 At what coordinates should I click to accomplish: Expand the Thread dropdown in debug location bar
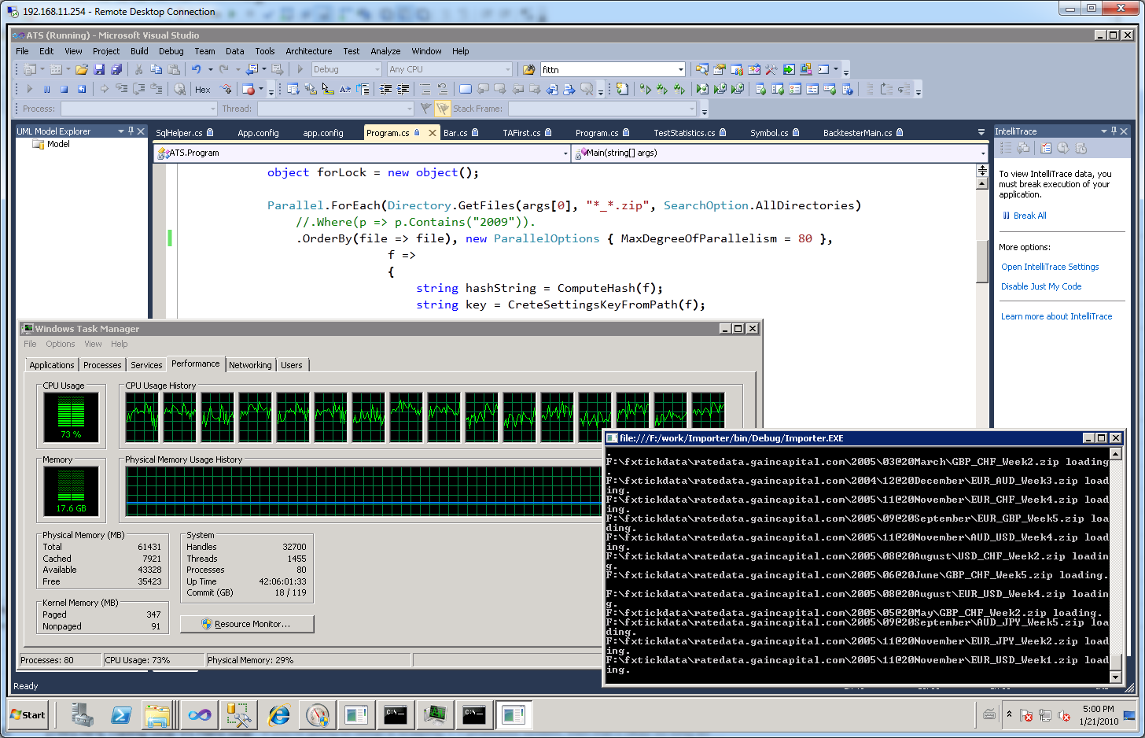click(x=409, y=109)
